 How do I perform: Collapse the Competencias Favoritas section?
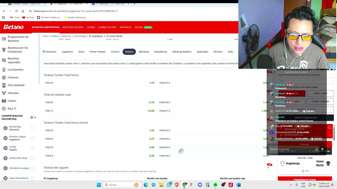pyautogui.click(x=35, y=117)
